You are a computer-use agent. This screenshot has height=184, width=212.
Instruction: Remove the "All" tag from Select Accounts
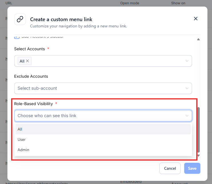[27, 61]
